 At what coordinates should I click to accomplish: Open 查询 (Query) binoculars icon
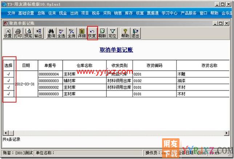51,33
